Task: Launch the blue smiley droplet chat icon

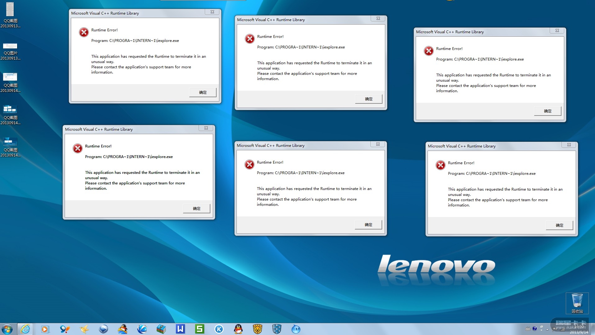Action: coord(296,329)
